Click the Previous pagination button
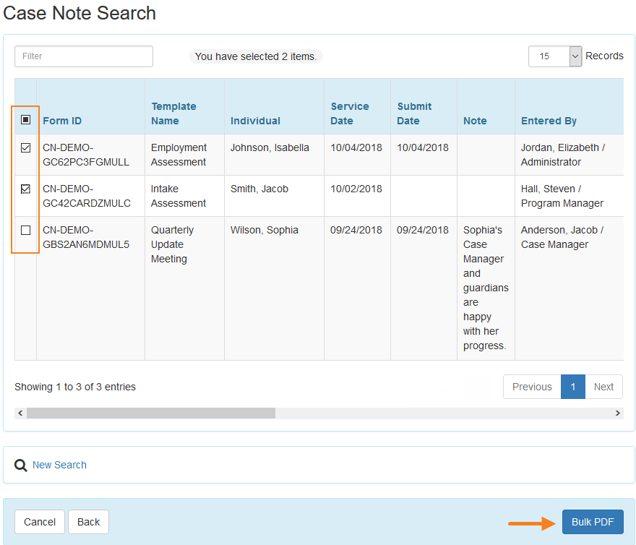 click(532, 387)
